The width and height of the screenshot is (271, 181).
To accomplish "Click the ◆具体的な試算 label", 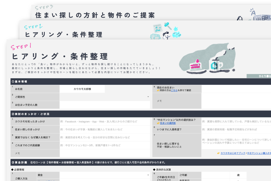I will pos(162,169).
